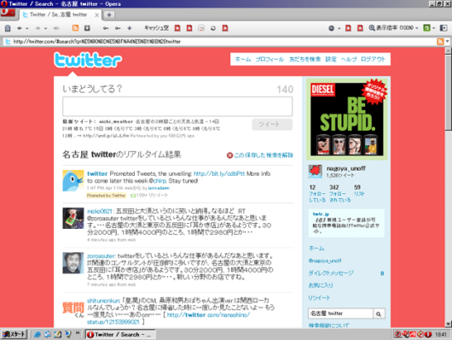Screen dimensions: 452x340
Task: Open a new tab with plus button
Action: [x=109, y=15]
